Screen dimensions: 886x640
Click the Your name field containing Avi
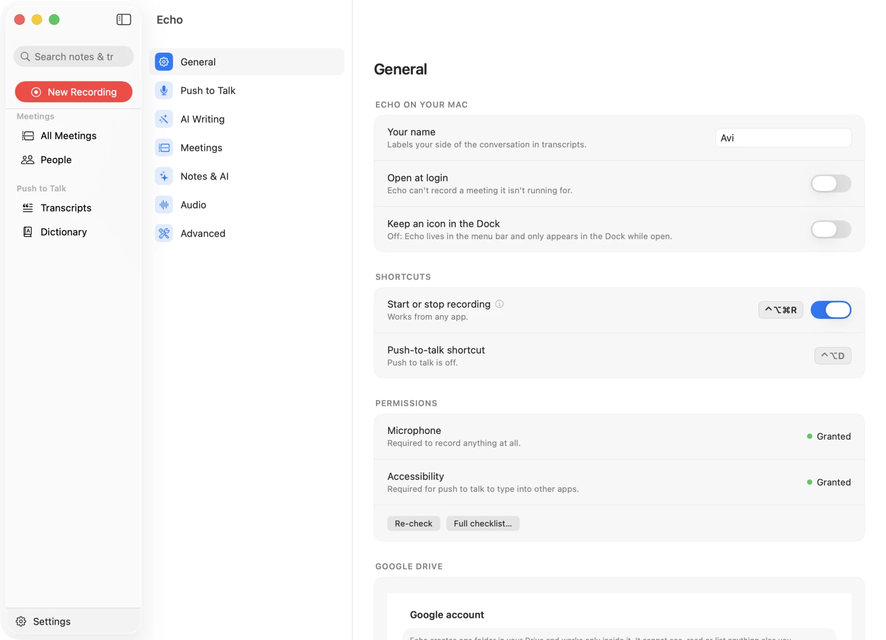(783, 138)
